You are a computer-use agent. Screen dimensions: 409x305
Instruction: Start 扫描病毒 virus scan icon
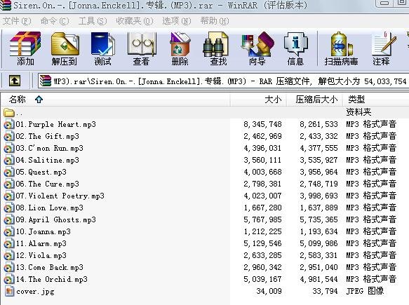[x=341, y=48]
